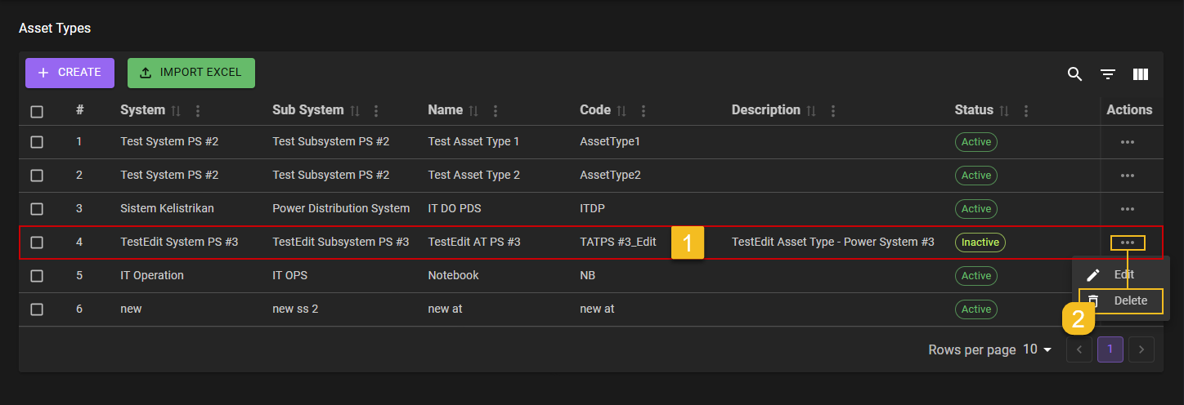The image size is (1184, 405).
Task: Open Sub System column options menu
Action: 376,110
